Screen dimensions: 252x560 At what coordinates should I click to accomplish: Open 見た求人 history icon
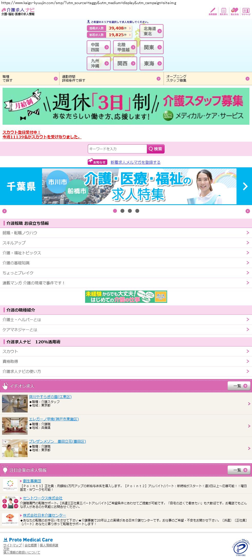224,11
